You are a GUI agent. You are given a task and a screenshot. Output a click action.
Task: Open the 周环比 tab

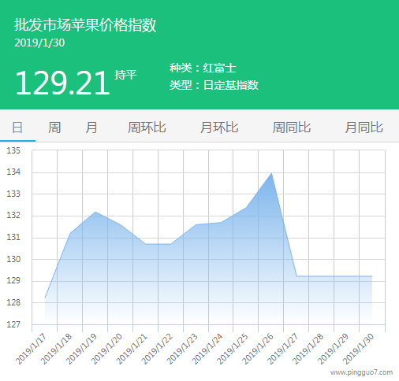(x=147, y=128)
